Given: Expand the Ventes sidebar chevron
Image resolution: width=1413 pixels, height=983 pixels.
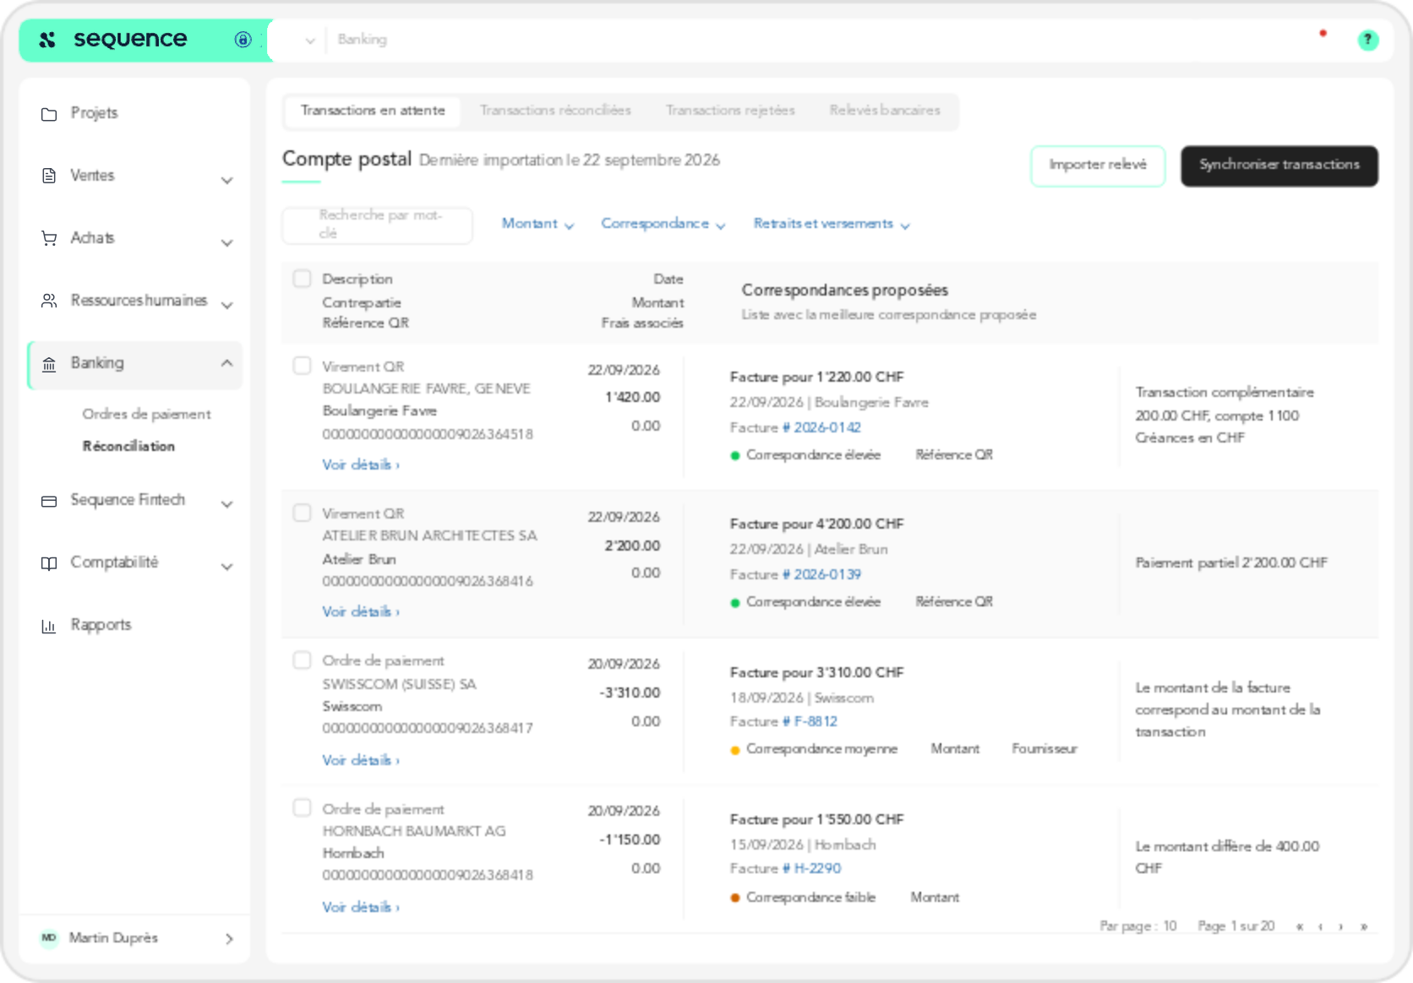Looking at the screenshot, I should point(226,180).
